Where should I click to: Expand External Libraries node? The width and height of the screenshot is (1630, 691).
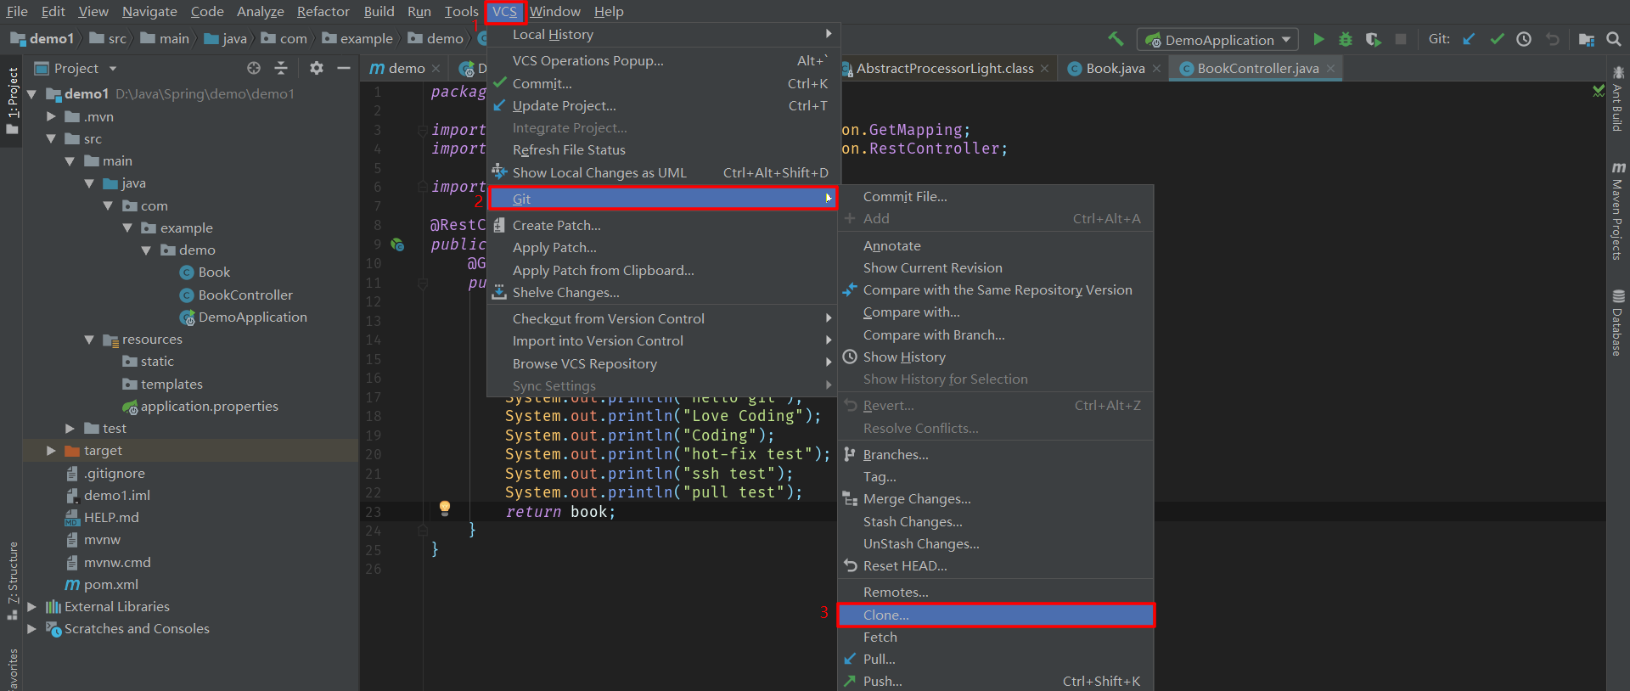(x=31, y=606)
